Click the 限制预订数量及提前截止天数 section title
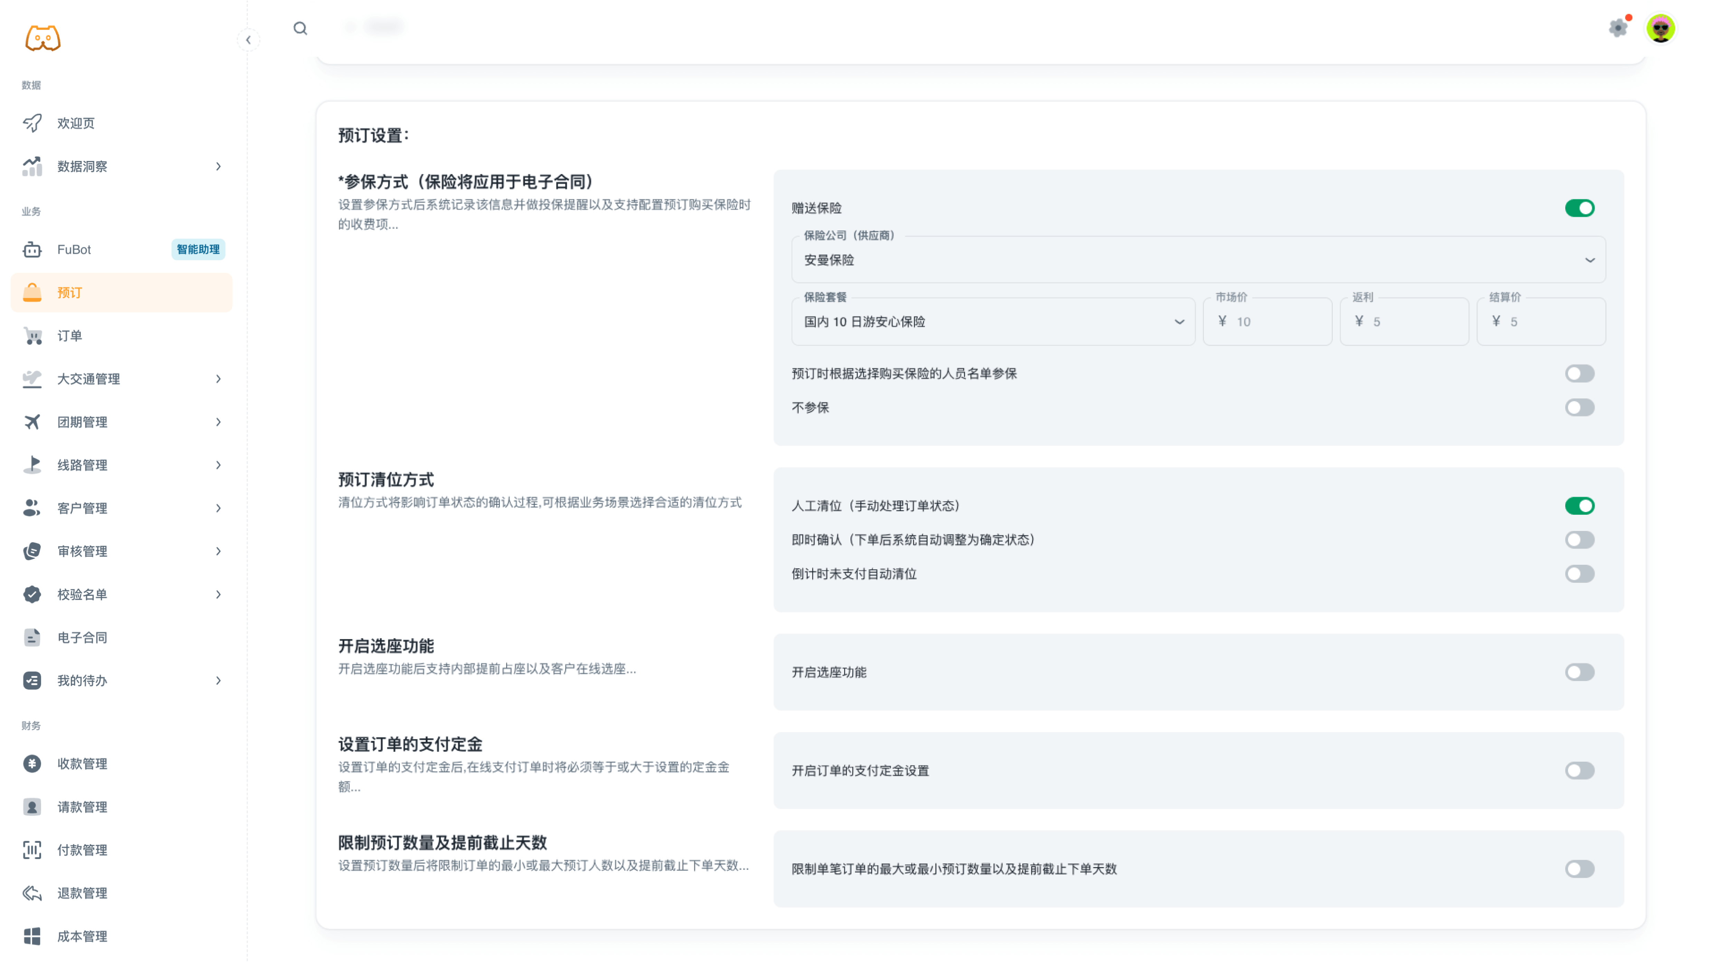 [442, 843]
